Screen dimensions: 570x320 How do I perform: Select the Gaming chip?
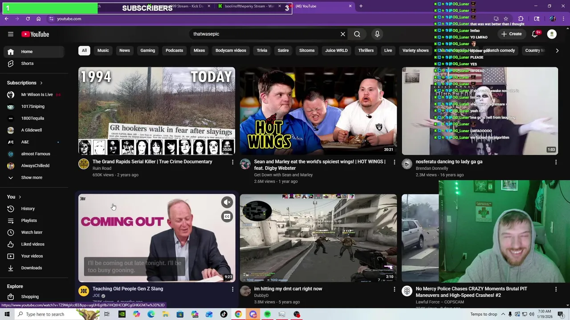(x=148, y=51)
